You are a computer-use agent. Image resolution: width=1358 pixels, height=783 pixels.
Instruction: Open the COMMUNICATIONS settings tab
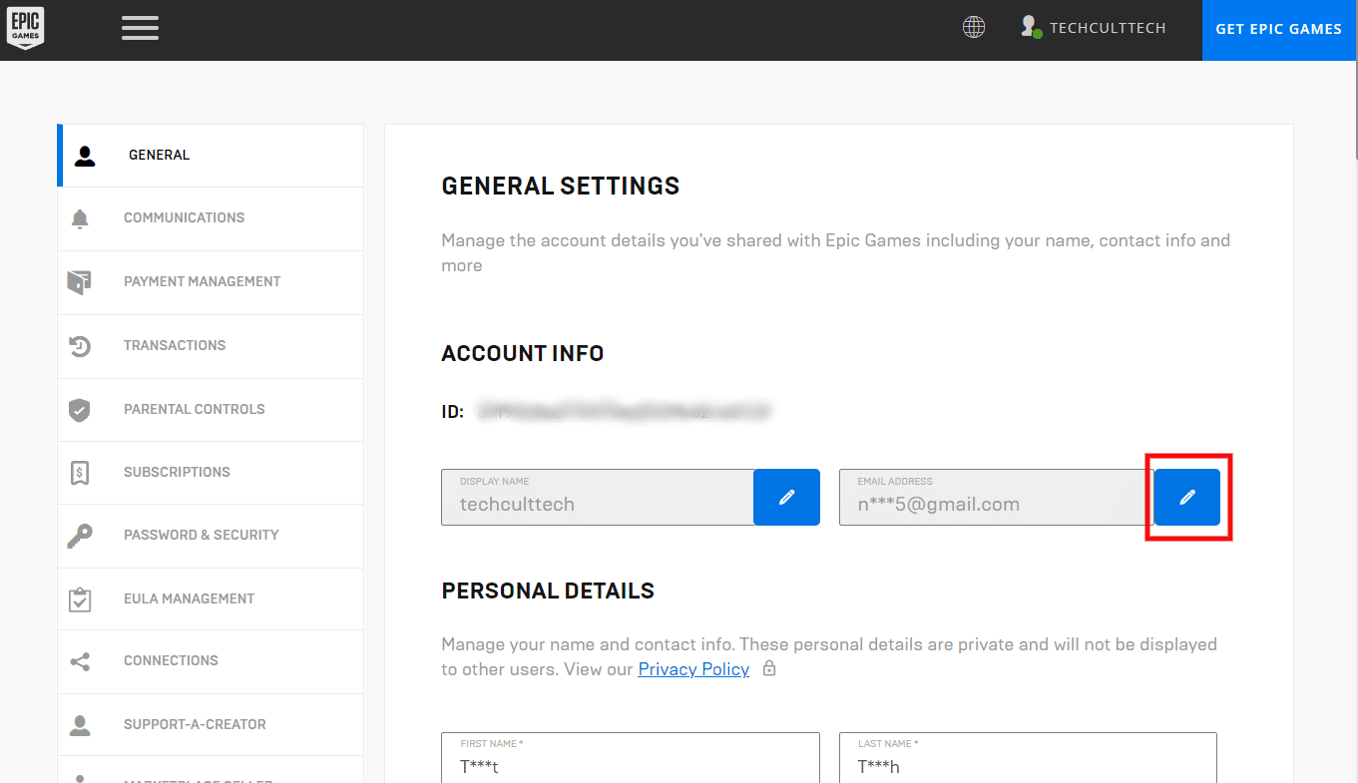211,218
